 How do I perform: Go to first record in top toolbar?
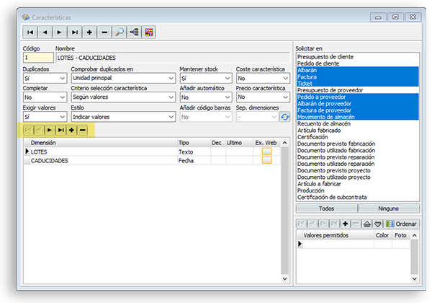[30, 32]
